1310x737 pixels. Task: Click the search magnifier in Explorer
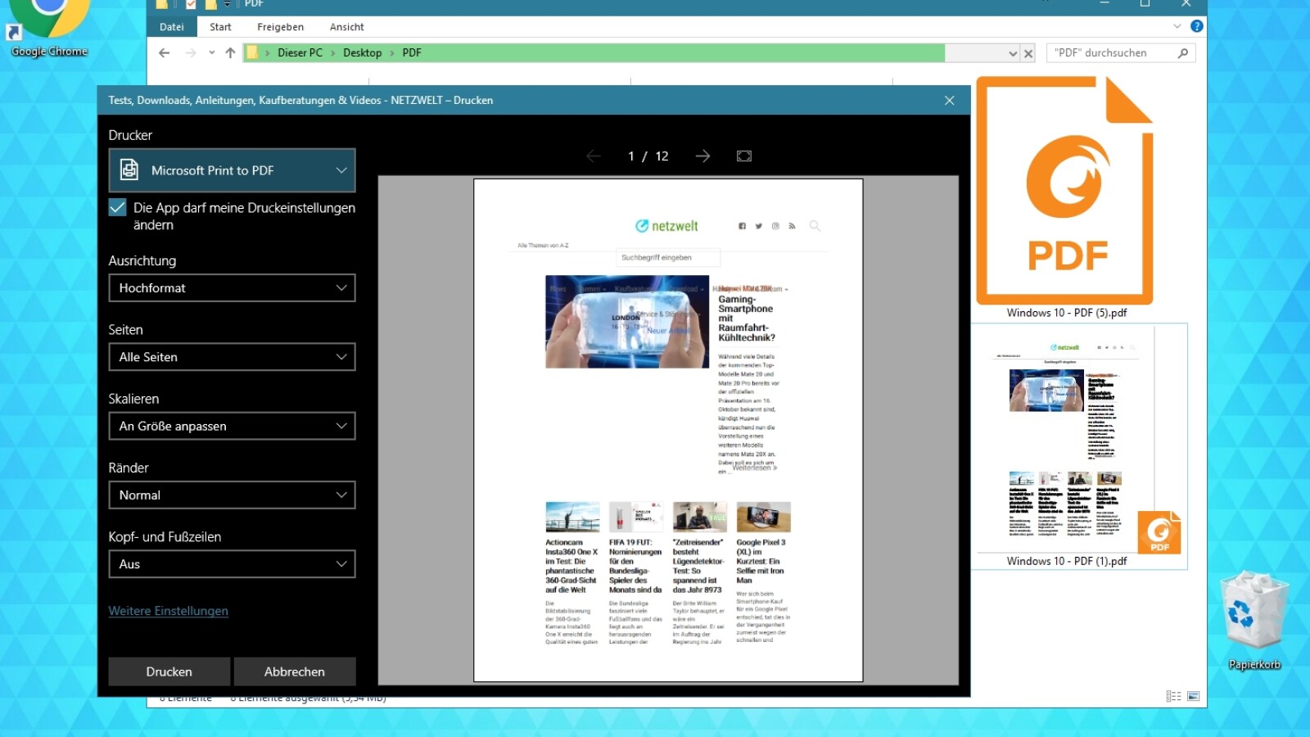pyautogui.click(x=1182, y=53)
